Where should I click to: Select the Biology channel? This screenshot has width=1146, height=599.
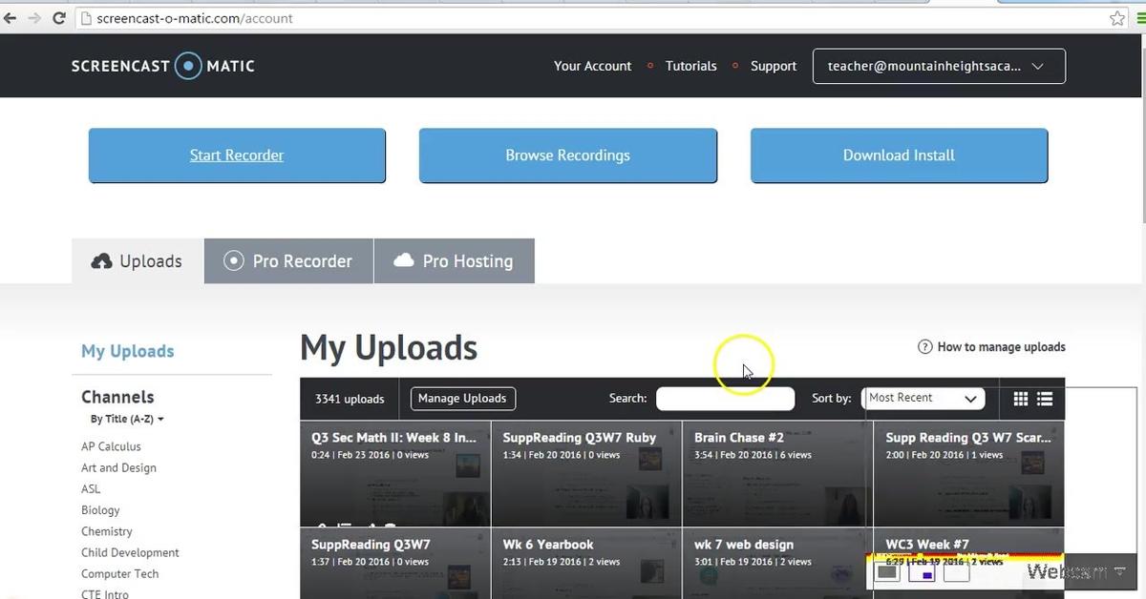(100, 510)
